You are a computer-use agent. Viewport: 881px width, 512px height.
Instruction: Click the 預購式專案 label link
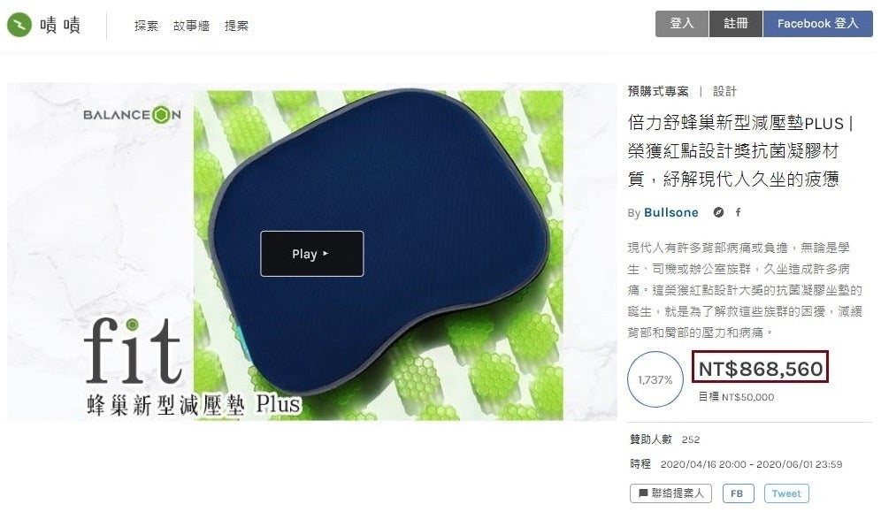[658, 91]
